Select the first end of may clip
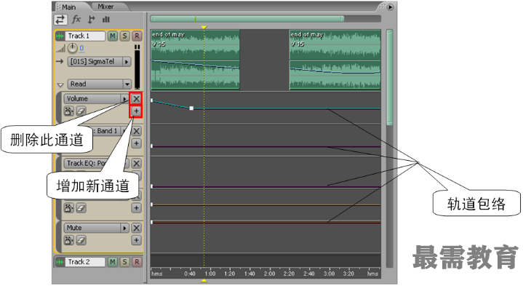 [195, 60]
